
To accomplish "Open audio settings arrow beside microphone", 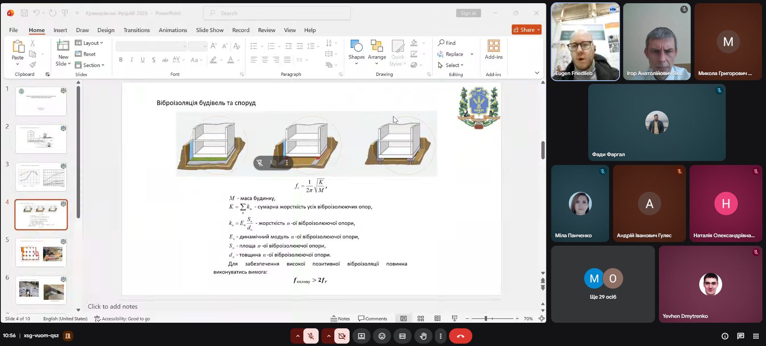I will point(297,336).
